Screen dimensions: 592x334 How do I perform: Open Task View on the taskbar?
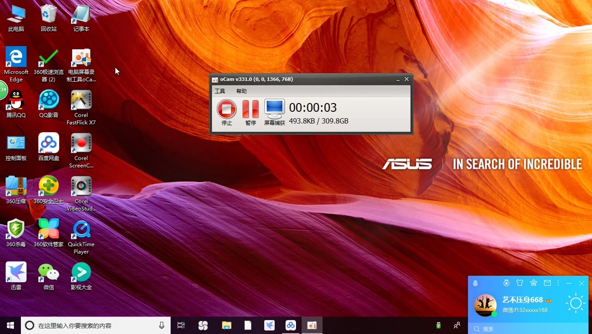[x=181, y=325]
